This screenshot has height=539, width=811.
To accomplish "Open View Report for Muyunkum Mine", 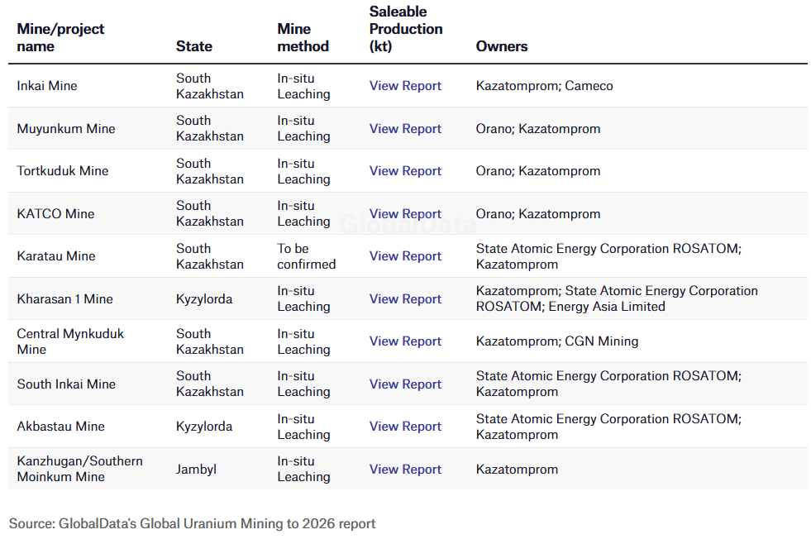I will [405, 129].
